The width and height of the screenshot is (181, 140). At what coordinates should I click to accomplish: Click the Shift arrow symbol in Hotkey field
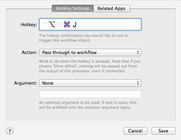(59, 24)
